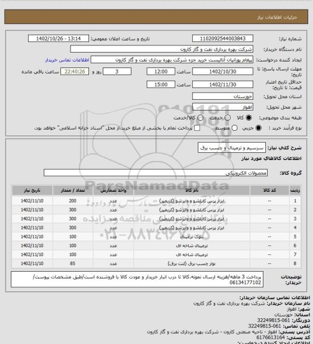
Task: Select the خدمت radio button
Action: (x=228, y=118)
